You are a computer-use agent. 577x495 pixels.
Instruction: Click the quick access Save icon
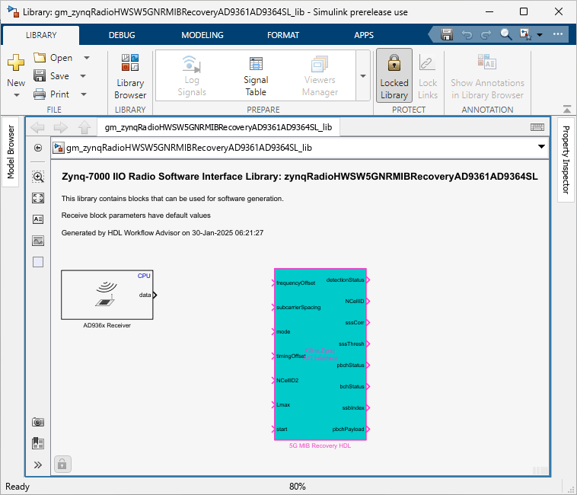[447, 34]
